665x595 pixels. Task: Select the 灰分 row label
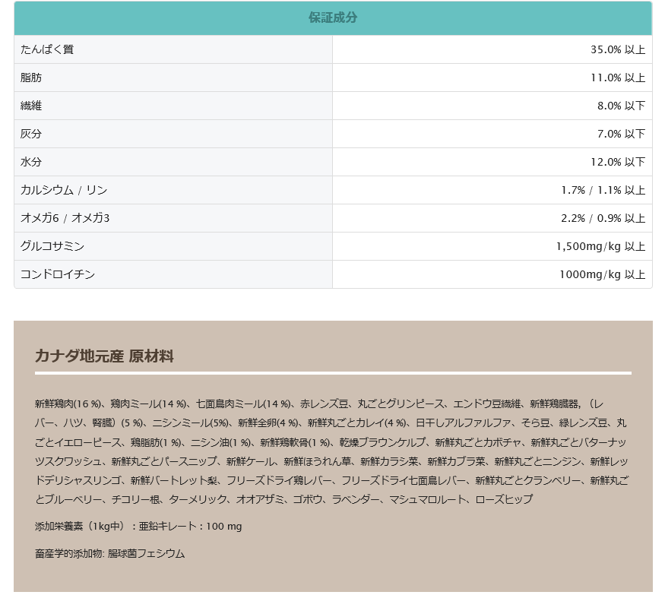point(31,134)
